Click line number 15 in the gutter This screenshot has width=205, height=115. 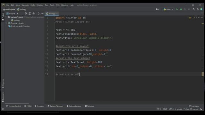47,74
